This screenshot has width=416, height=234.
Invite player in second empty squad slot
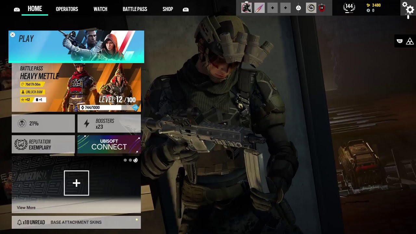pyautogui.click(x=285, y=8)
